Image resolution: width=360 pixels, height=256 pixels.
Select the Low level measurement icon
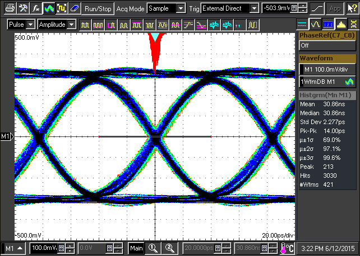click(x=98, y=25)
